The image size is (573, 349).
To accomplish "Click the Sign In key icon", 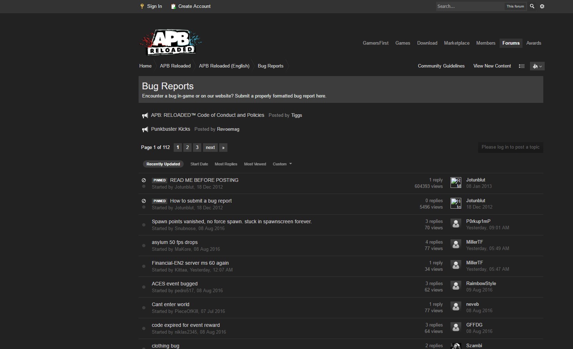I will coord(142,6).
